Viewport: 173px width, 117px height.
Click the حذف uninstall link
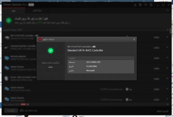(x=51, y=67)
